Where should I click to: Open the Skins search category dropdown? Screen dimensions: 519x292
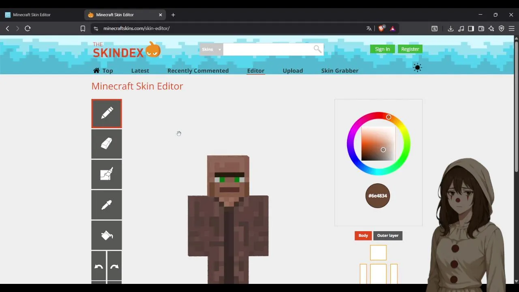click(x=211, y=49)
